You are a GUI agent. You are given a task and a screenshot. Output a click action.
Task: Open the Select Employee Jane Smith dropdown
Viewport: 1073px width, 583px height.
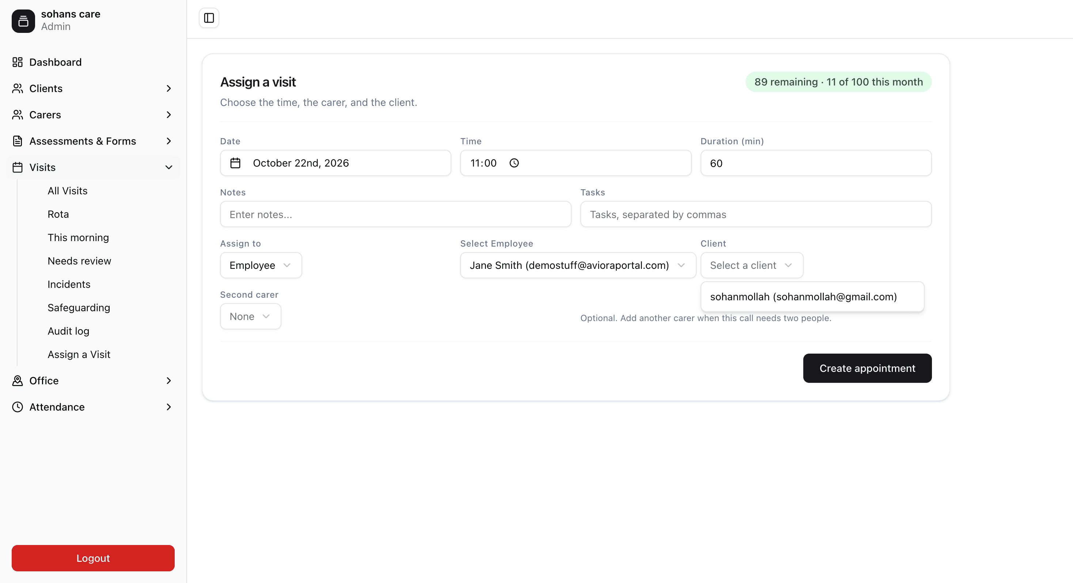pyautogui.click(x=578, y=265)
